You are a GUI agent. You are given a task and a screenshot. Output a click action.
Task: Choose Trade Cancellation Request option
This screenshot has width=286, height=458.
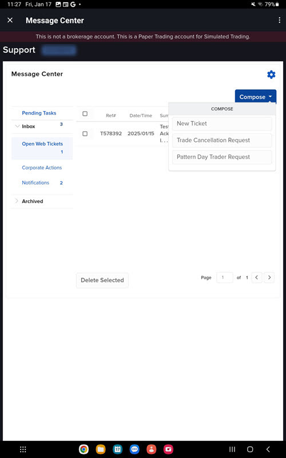pos(222,140)
